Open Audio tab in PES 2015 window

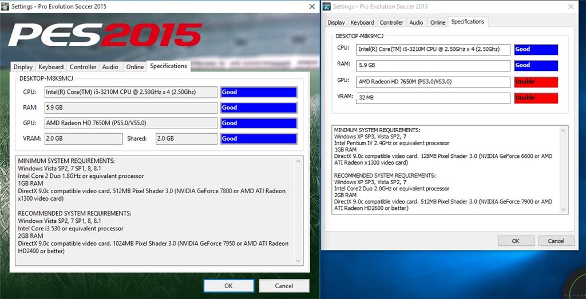[110, 67]
